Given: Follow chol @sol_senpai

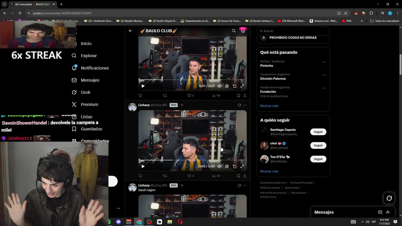Looking at the screenshot, I should [x=318, y=145].
